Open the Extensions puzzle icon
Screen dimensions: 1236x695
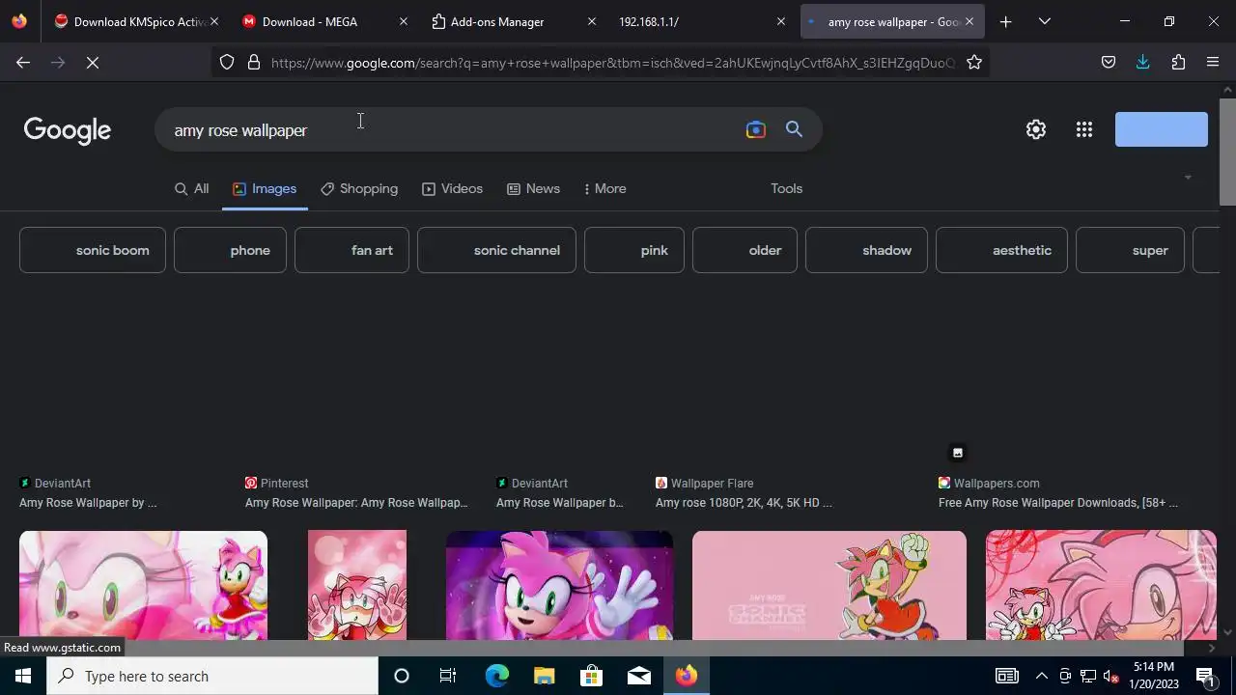pos(1178,63)
